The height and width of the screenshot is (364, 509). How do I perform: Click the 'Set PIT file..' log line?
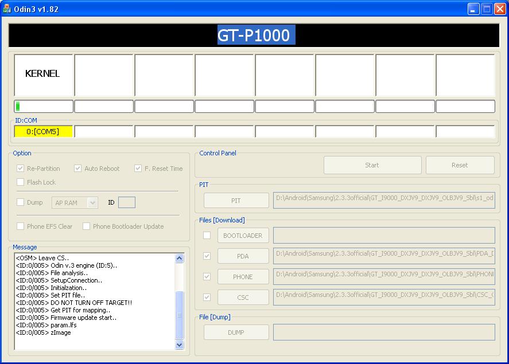pos(50,295)
